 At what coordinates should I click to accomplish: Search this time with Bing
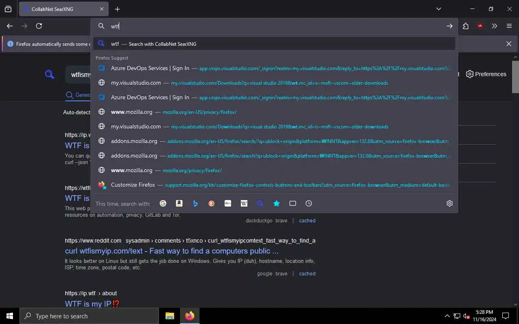click(x=195, y=203)
